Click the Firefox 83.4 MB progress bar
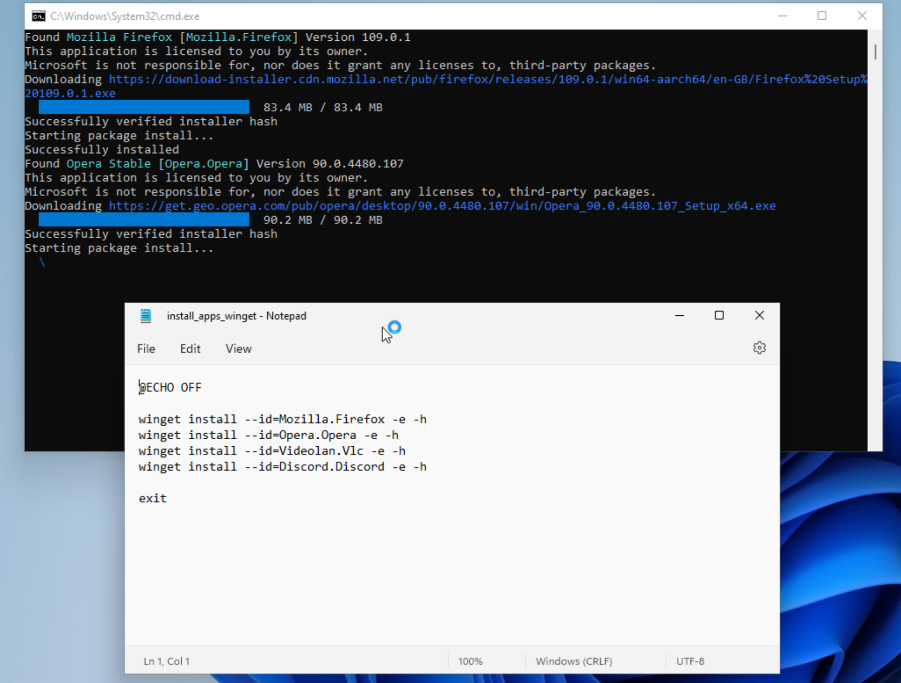Viewport: 901px width, 683px height. point(144,107)
